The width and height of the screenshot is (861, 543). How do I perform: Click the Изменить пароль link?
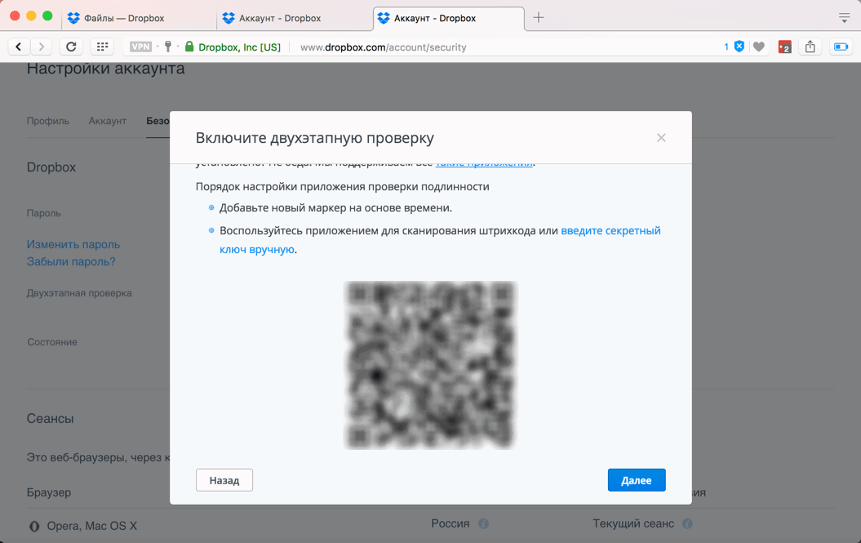[73, 245]
